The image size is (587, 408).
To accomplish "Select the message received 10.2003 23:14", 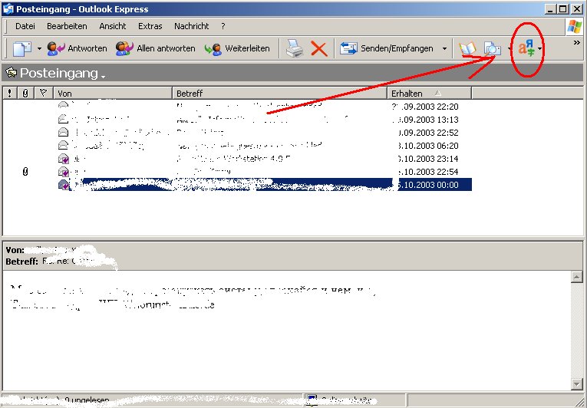I will (237, 159).
